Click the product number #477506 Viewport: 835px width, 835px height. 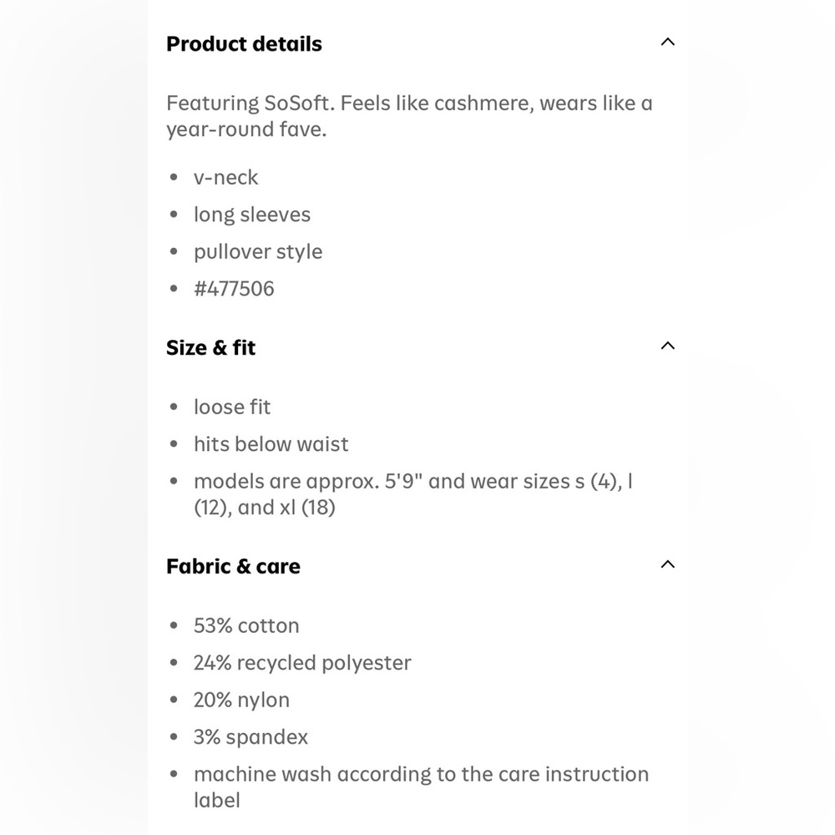[x=234, y=289]
